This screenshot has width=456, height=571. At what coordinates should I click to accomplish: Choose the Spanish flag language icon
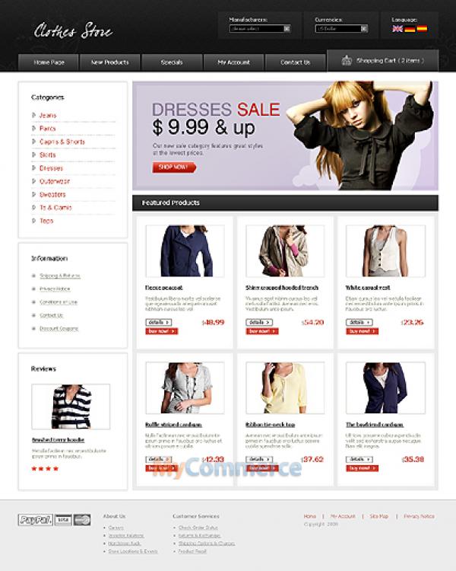click(x=422, y=29)
